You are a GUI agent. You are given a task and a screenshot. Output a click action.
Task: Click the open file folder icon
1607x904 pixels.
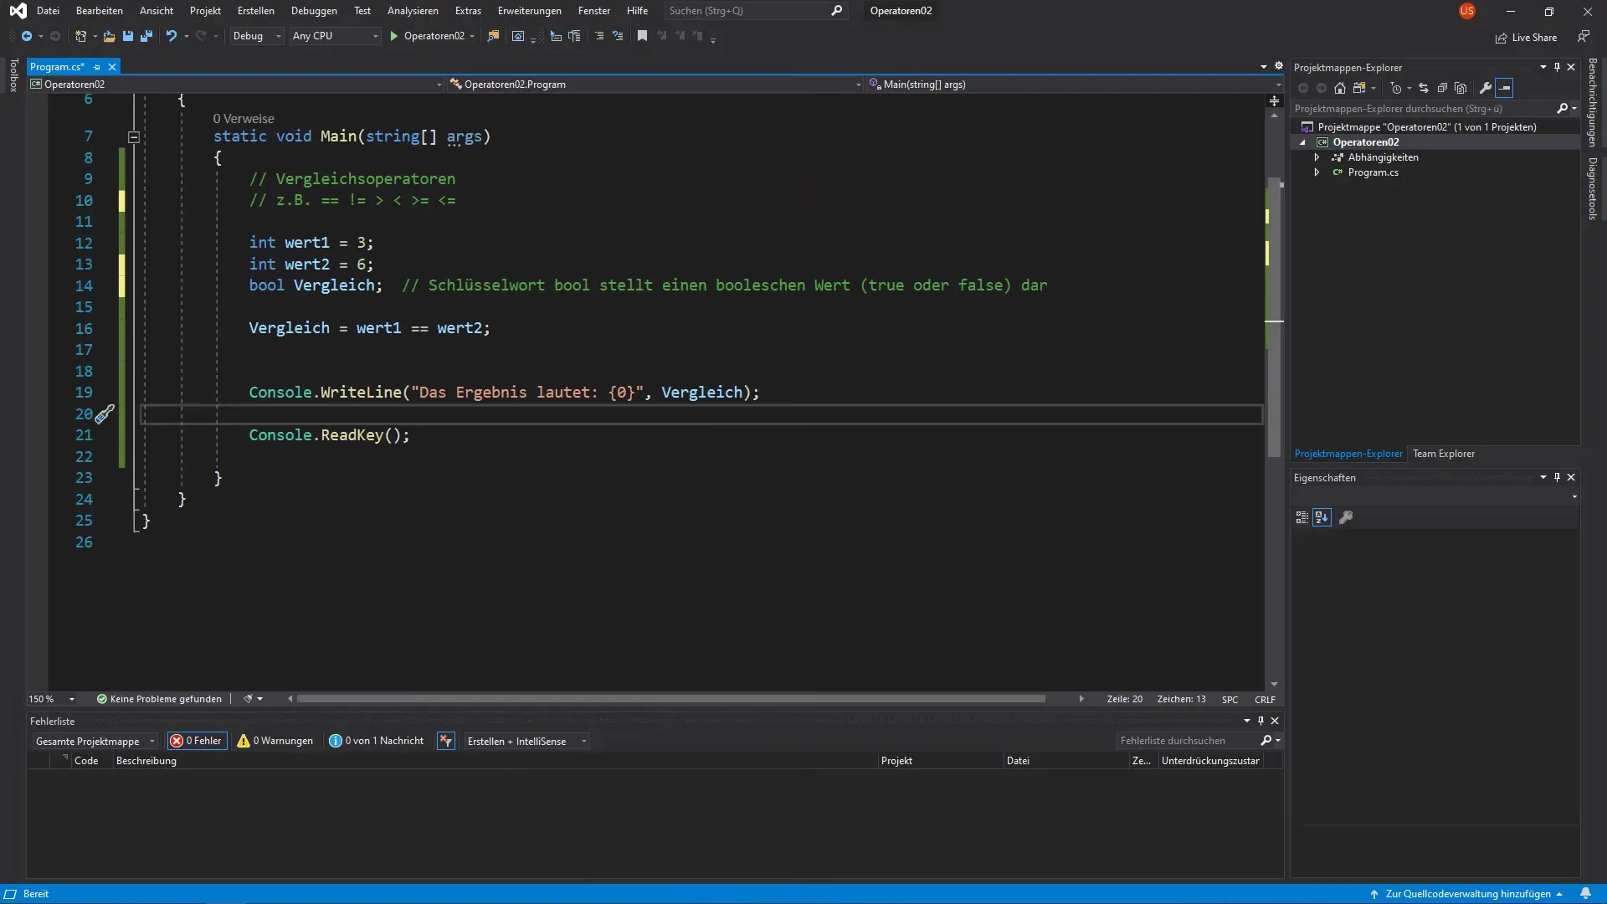[109, 36]
